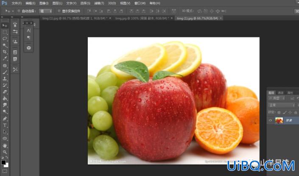Click the black foreground color swatch
Screen dimensions: 299x176
click(3, 162)
